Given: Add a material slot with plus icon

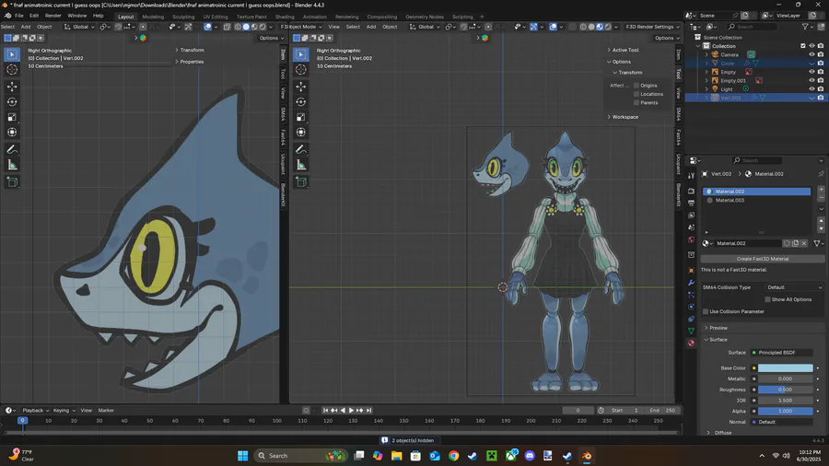Looking at the screenshot, I should [821, 189].
